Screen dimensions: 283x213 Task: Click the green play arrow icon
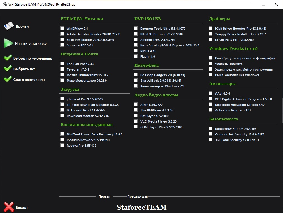tap(8, 43)
